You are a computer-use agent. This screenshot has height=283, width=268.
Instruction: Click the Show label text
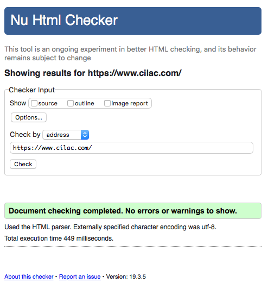[18, 103]
